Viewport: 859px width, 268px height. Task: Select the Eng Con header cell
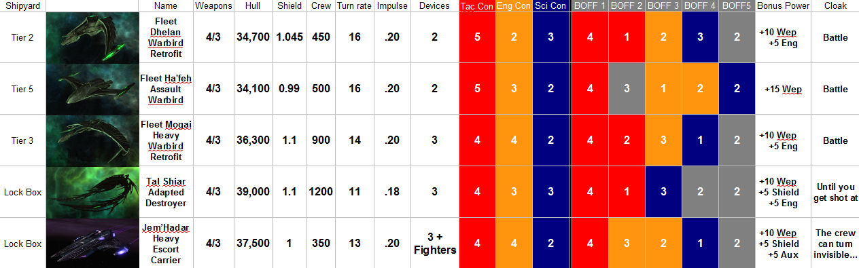(514, 6)
